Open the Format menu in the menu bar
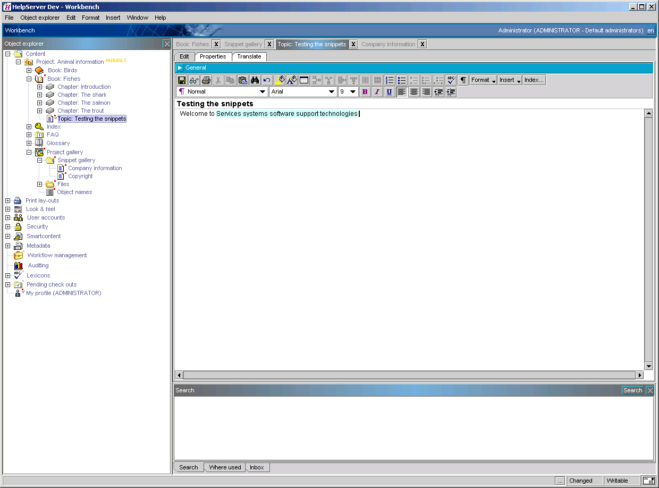The image size is (659, 488). 91,18
